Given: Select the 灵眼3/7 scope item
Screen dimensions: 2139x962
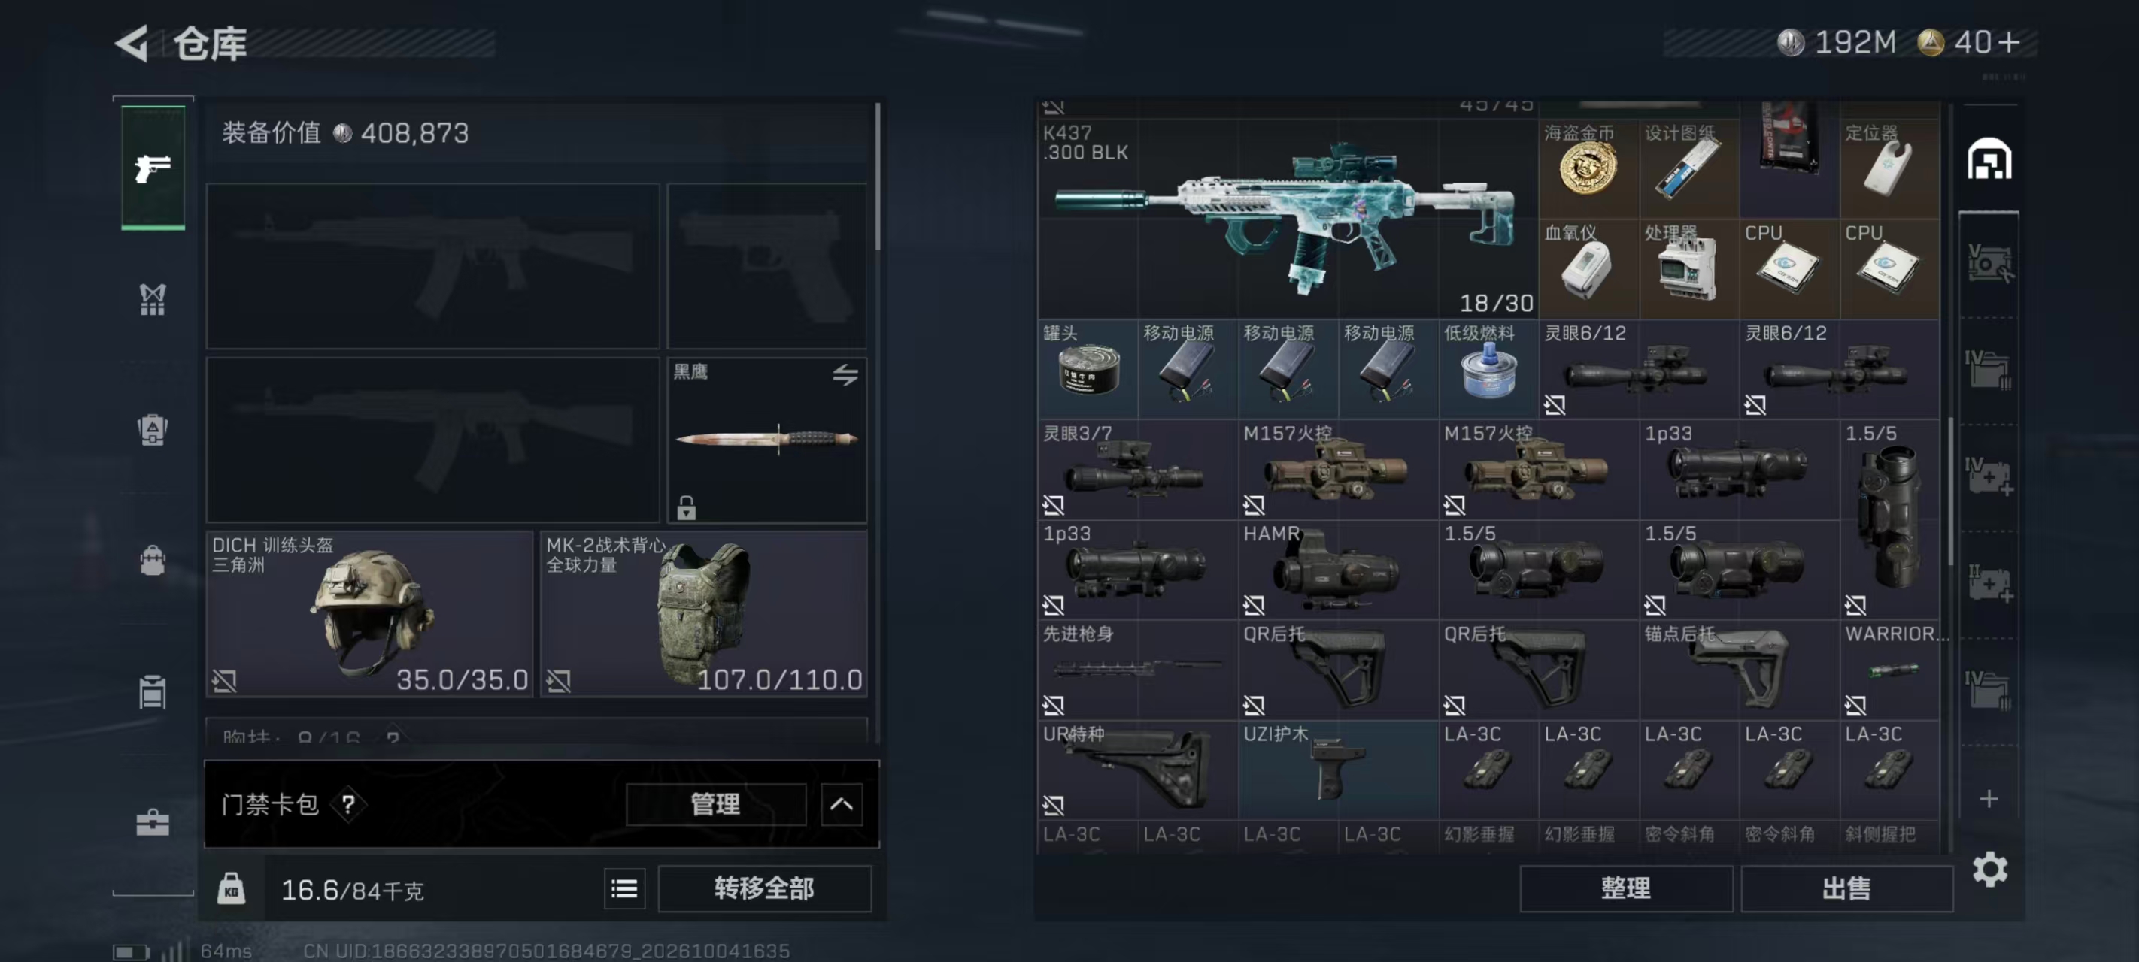Looking at the screenshot, I should click(1138, 469).
